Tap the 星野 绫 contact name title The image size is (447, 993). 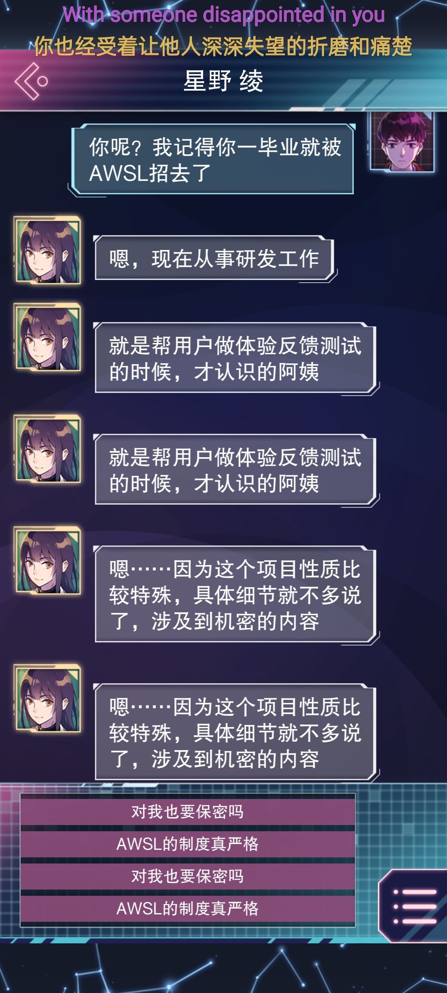pyautogui.click(x=223, y=81)
